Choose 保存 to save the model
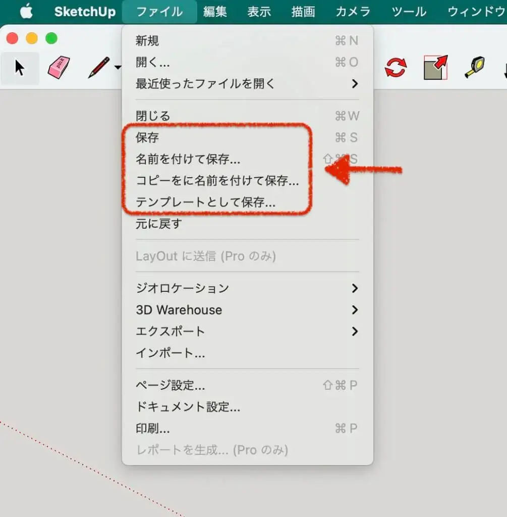 tap(247, 137)
